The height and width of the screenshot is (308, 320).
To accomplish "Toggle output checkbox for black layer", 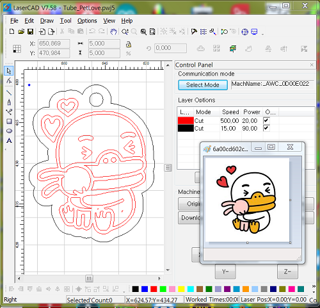I will coord(266,128).
